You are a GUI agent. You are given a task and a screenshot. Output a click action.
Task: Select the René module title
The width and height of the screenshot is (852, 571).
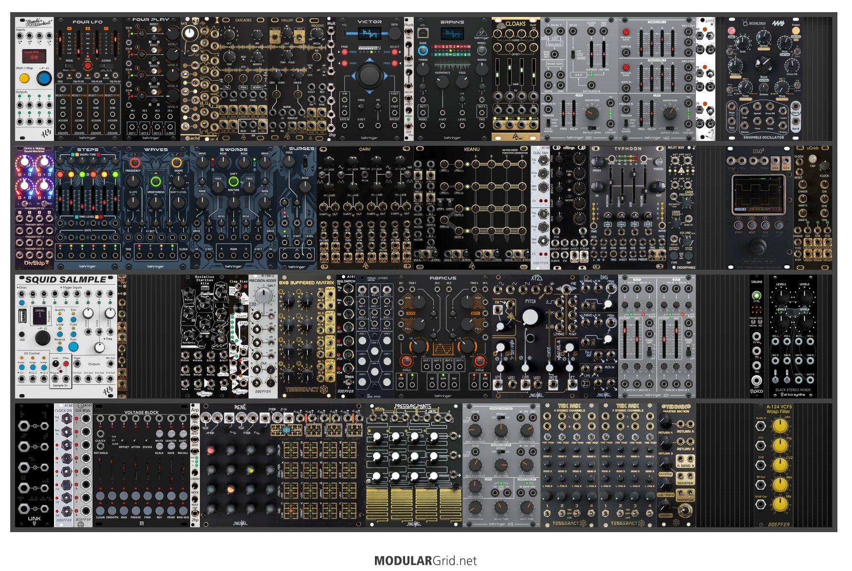tap(240, 407)
